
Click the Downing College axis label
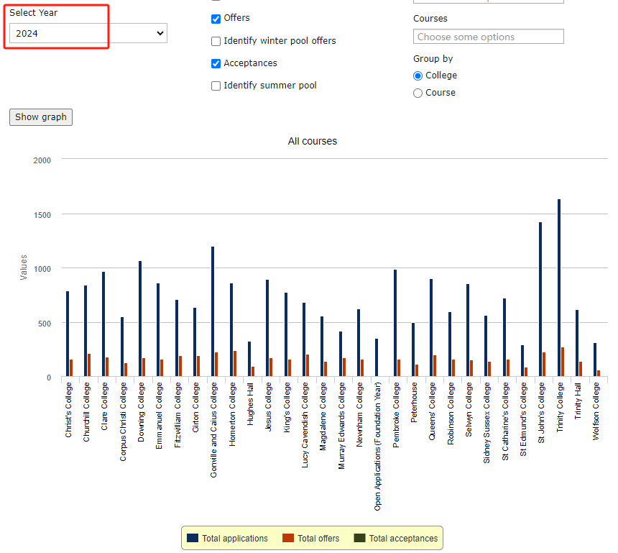coord(141,412)
